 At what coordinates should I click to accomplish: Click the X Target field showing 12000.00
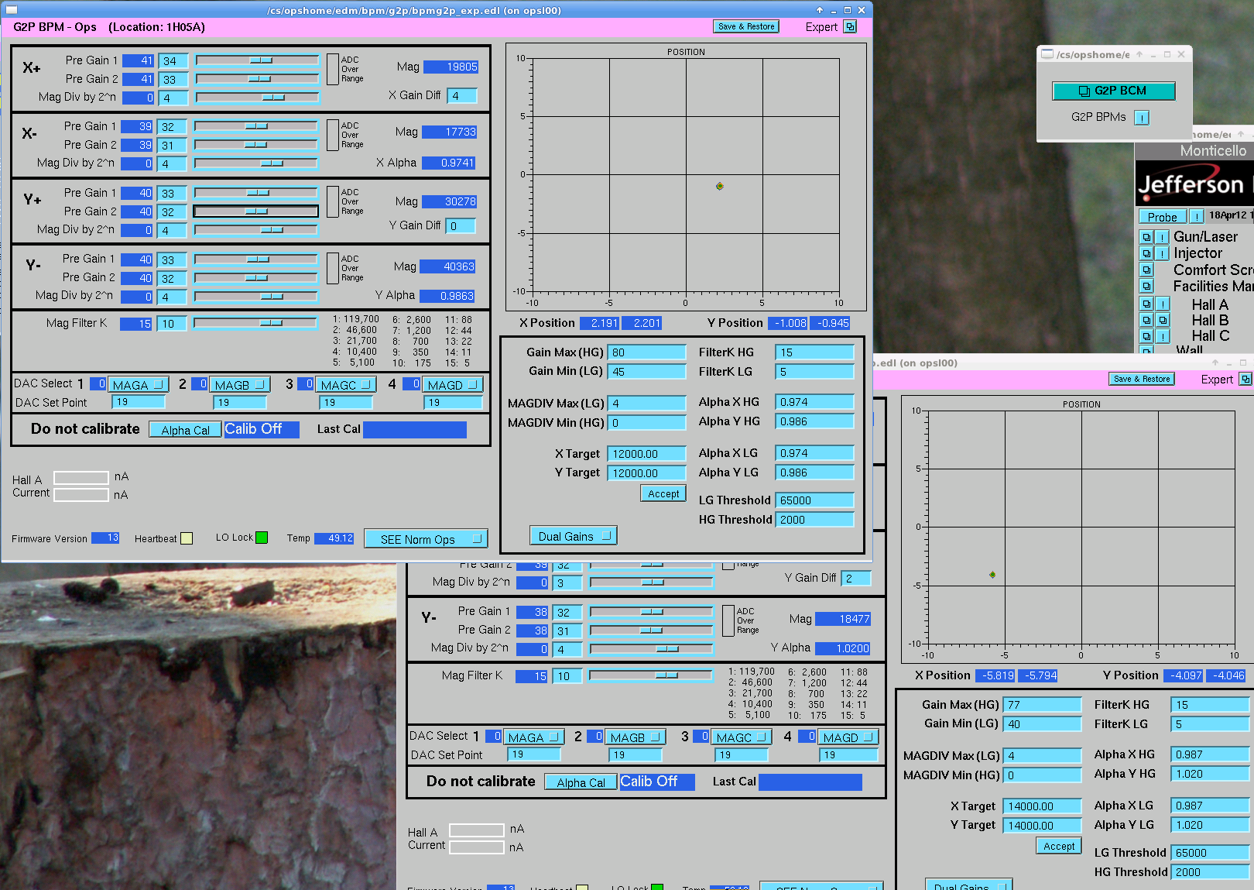click(646, 454)
